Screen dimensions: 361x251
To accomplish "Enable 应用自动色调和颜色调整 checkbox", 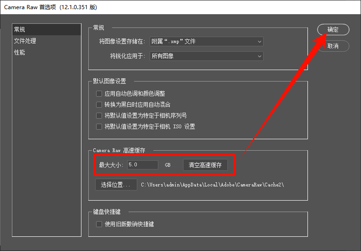I will pyautogui.click(x=99, y=93).
